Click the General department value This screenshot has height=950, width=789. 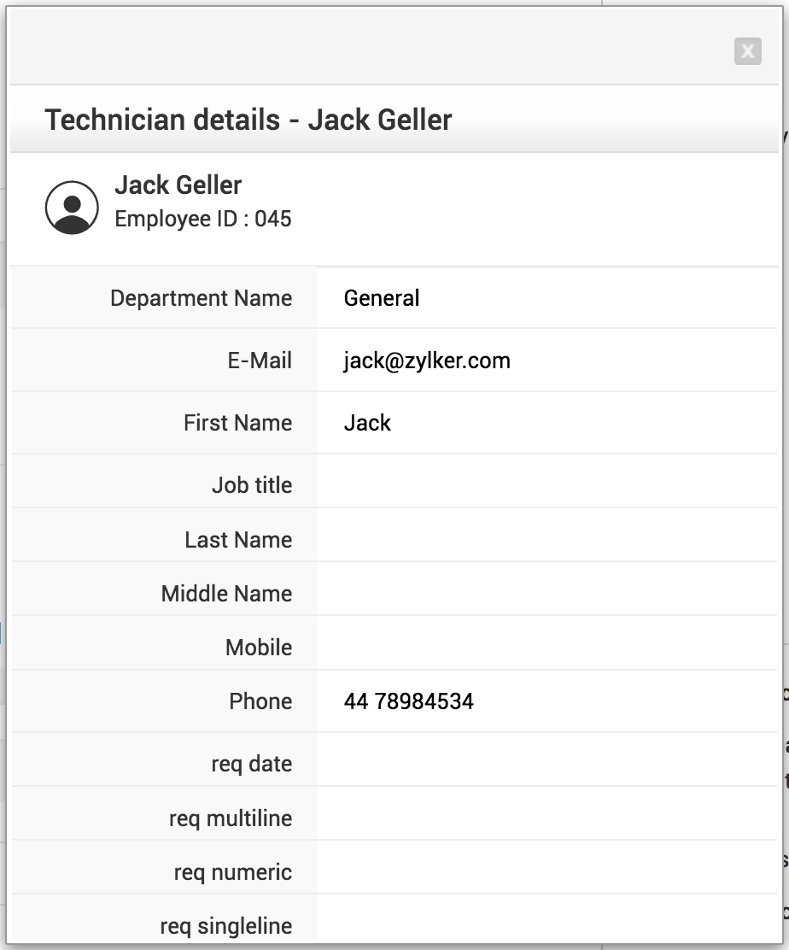(382, 298)
